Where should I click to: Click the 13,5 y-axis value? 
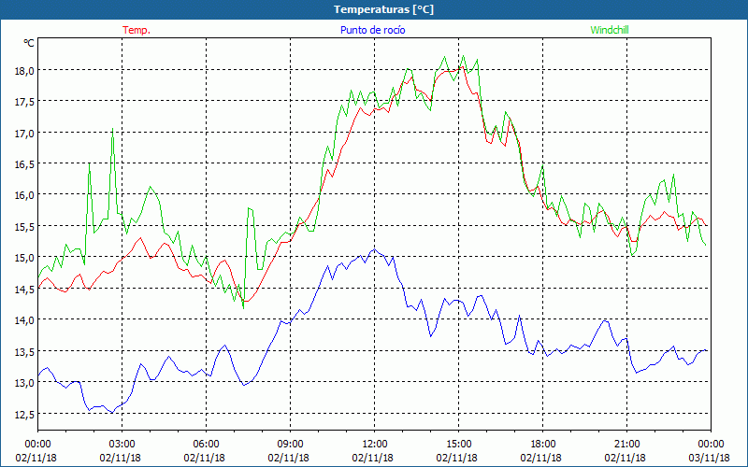coord(25,351)
